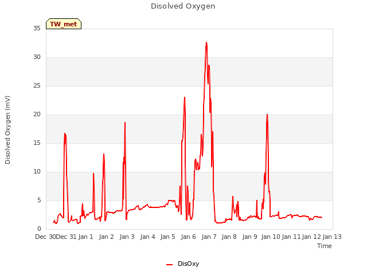Click the Jan 9 x-axis label
The height and width of the screenshot is (275, 367).
250,237
